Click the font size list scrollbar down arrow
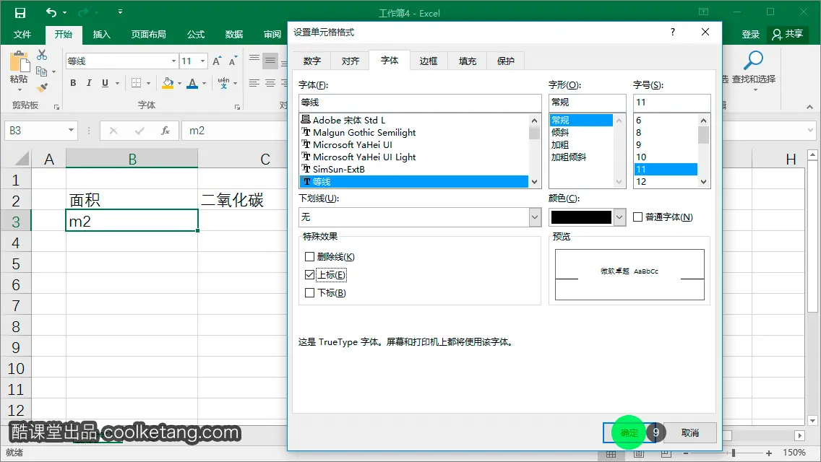This screenshot has width=821, height=462. point(704,182)
